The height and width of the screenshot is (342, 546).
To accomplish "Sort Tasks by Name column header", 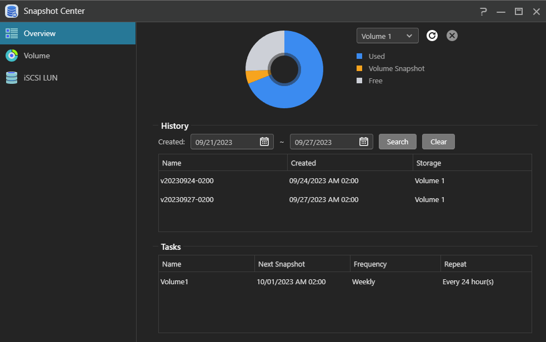I will [x=207, y=264].
